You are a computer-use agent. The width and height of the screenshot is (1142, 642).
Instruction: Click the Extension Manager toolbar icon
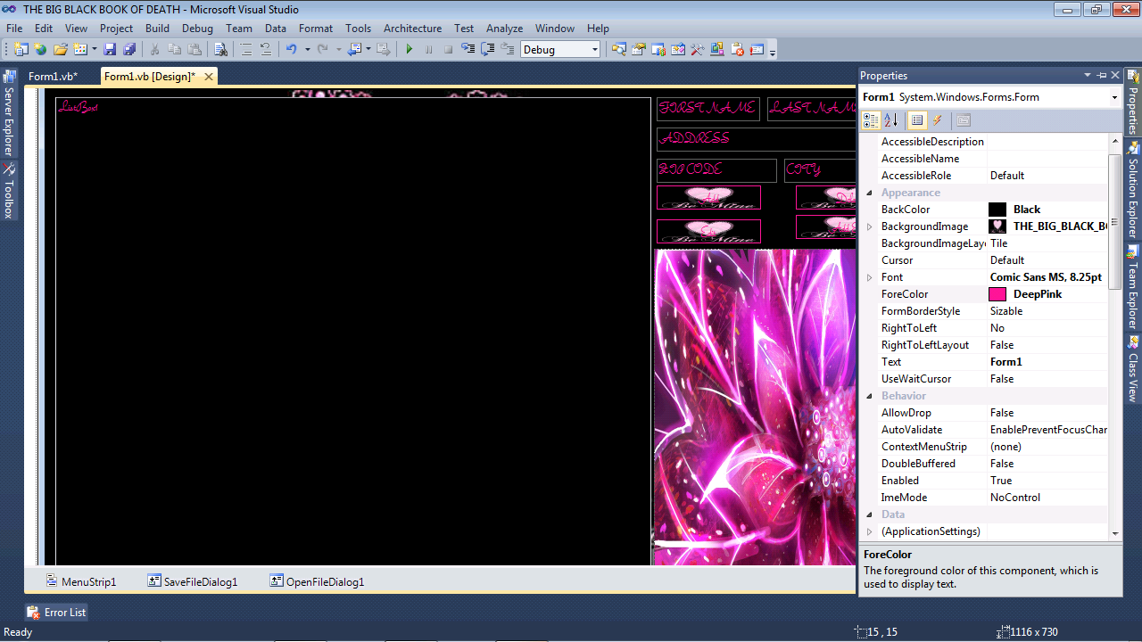coord(717,50)
